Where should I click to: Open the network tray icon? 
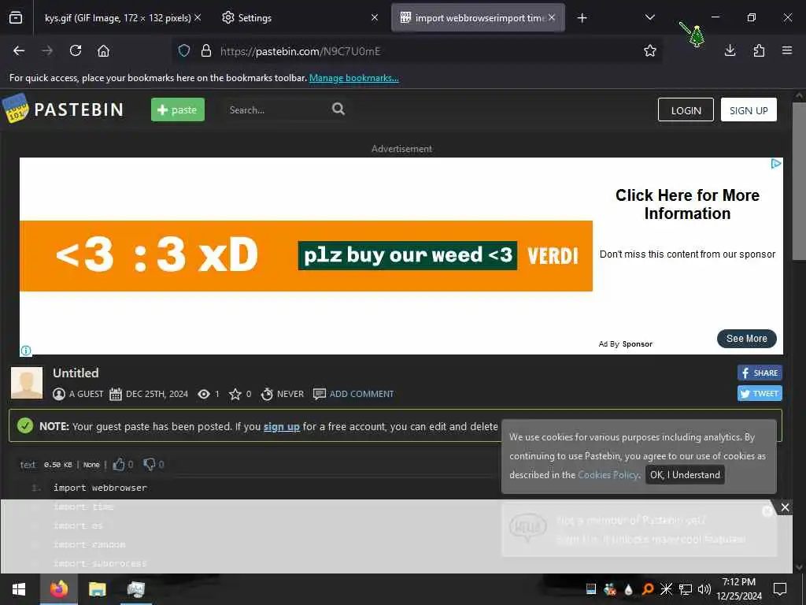click(x=686, y=589)
